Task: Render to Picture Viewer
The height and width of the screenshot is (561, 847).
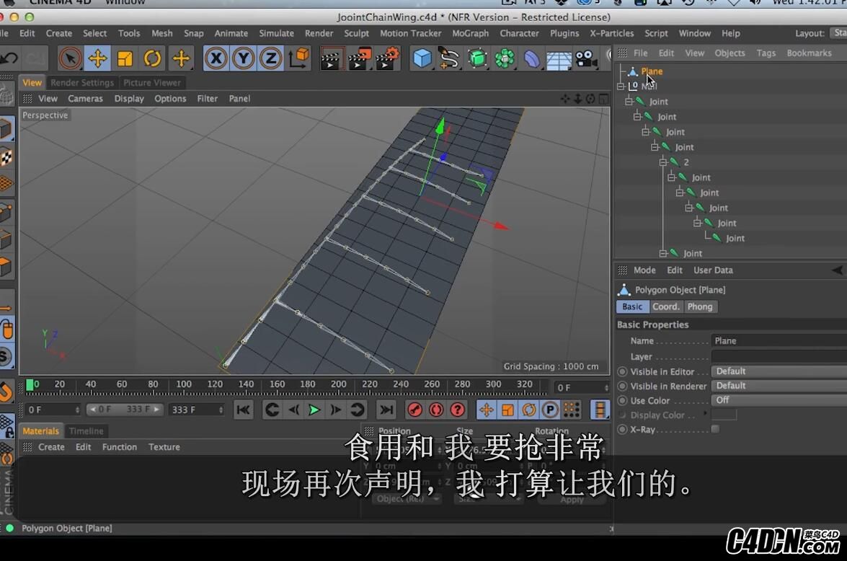Action: tap(359, 58)
